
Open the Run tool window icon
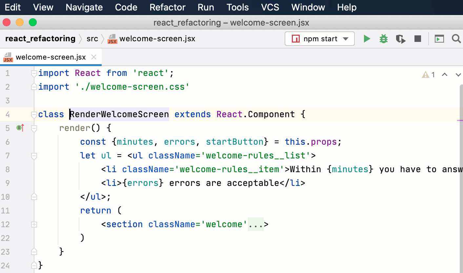(439, 39)
